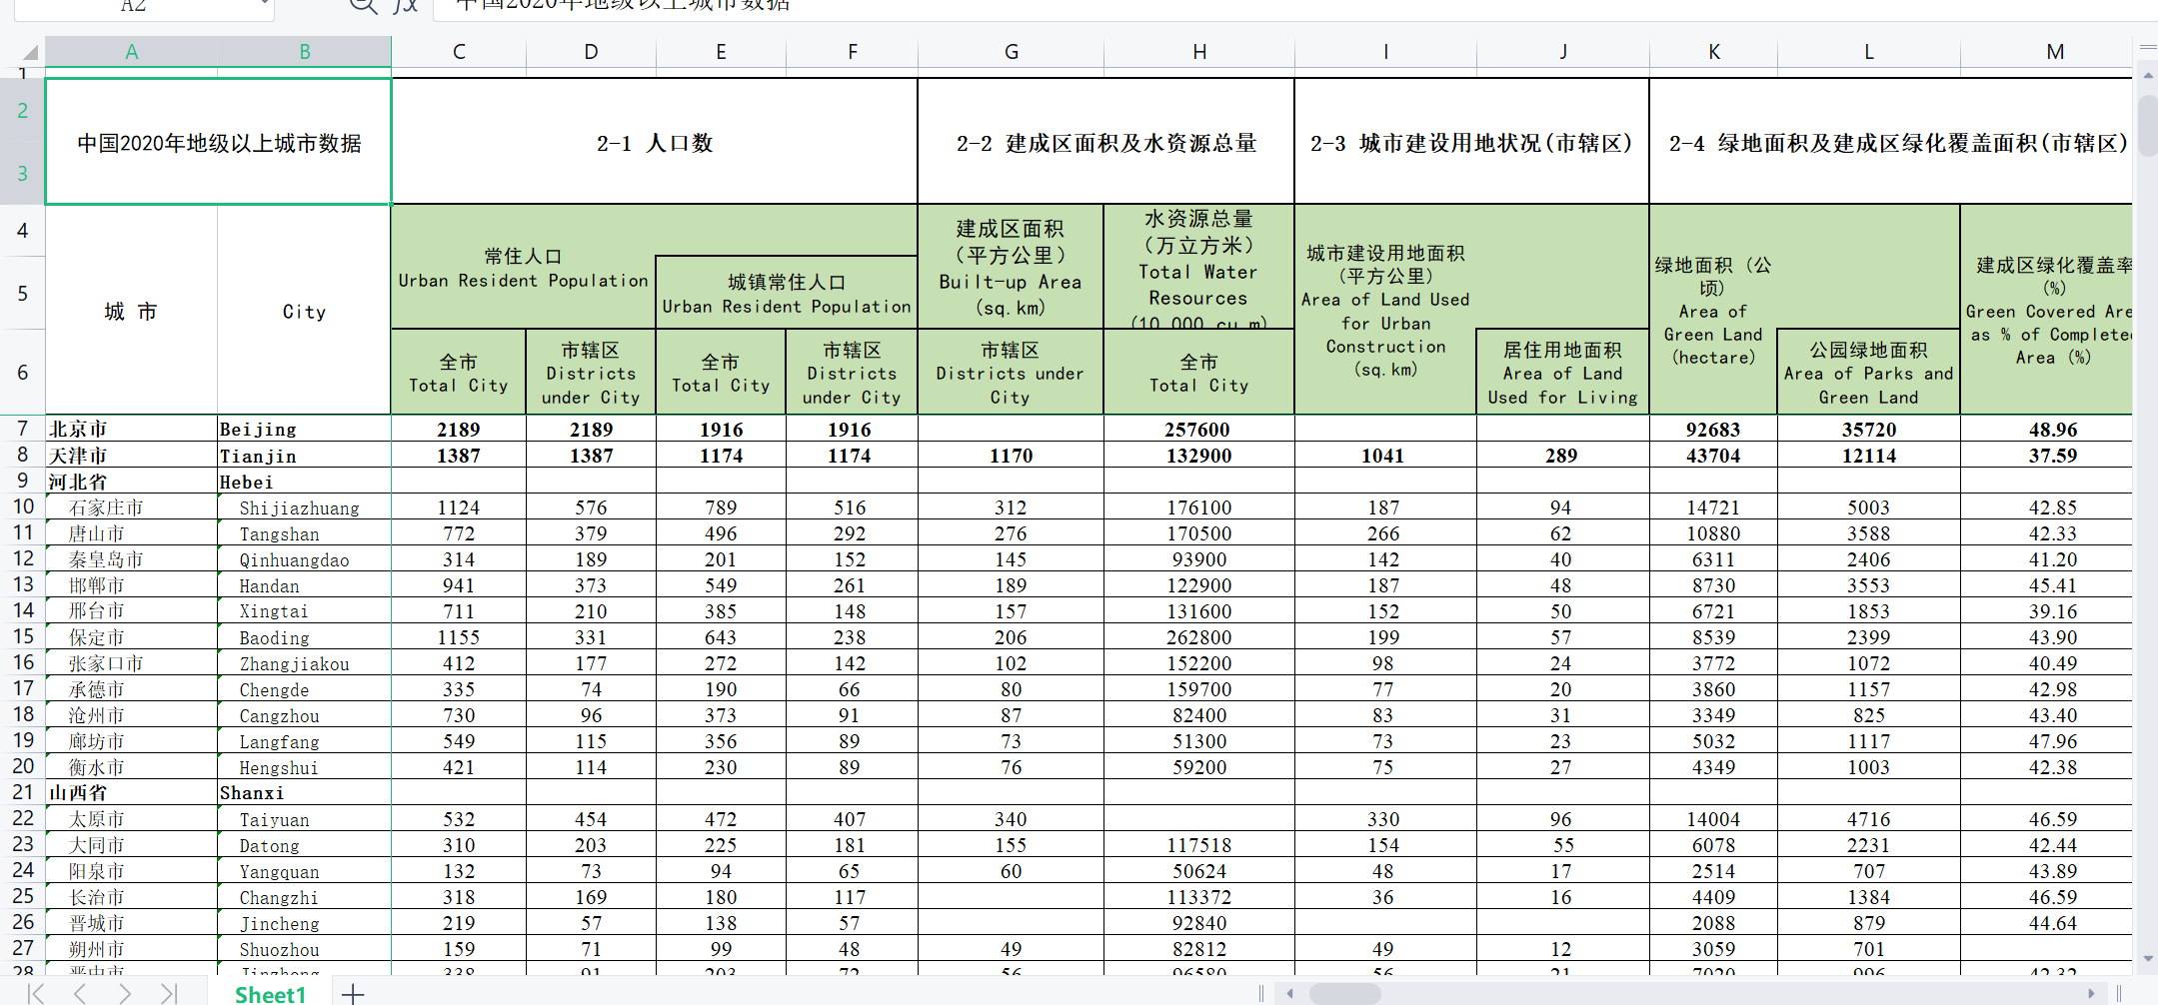Select the City header cell in column B
This screenshot has width=2158, height=1005.
point(304,311)
